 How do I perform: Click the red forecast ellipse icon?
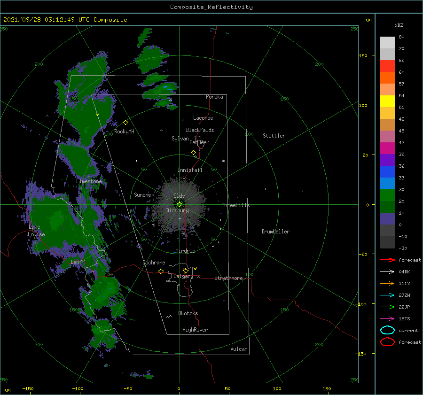[387, 342]
